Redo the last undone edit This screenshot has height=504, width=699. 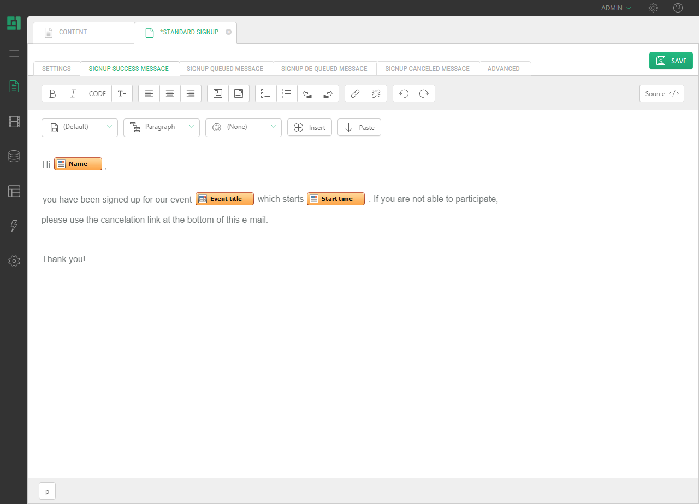424,93
